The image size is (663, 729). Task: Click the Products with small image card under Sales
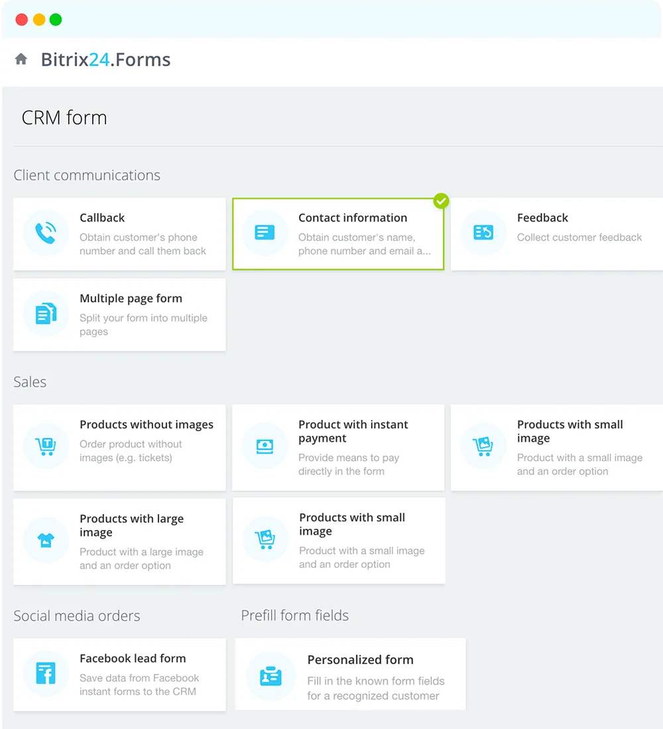coord(338,541)
